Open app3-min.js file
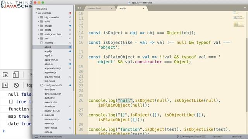Image resolution: width=248 pixels, height=139 pixels. [x=51, y=60]
